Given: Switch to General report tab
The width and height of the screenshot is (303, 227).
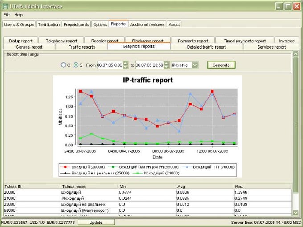Looking at the screenshot, I should coord(29,47).
